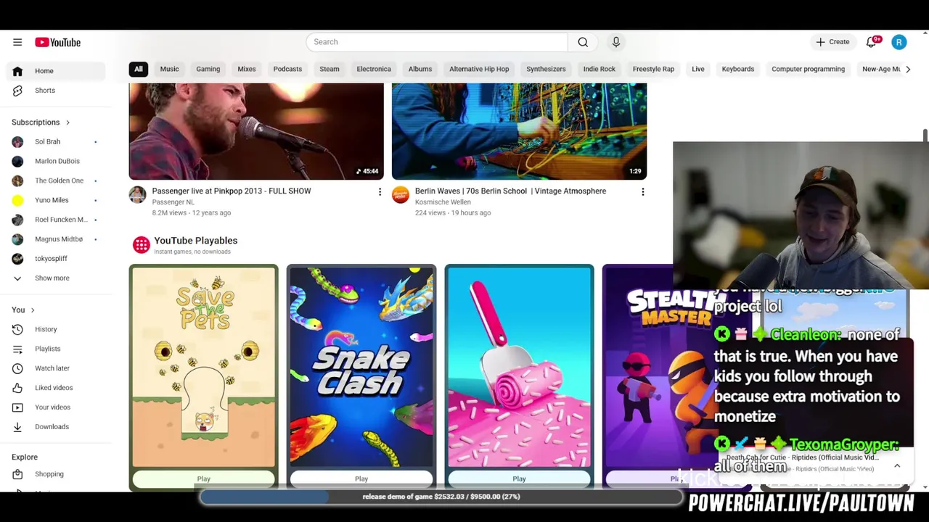
Task: Select the Live filter chip
Action: pos(698,69)
